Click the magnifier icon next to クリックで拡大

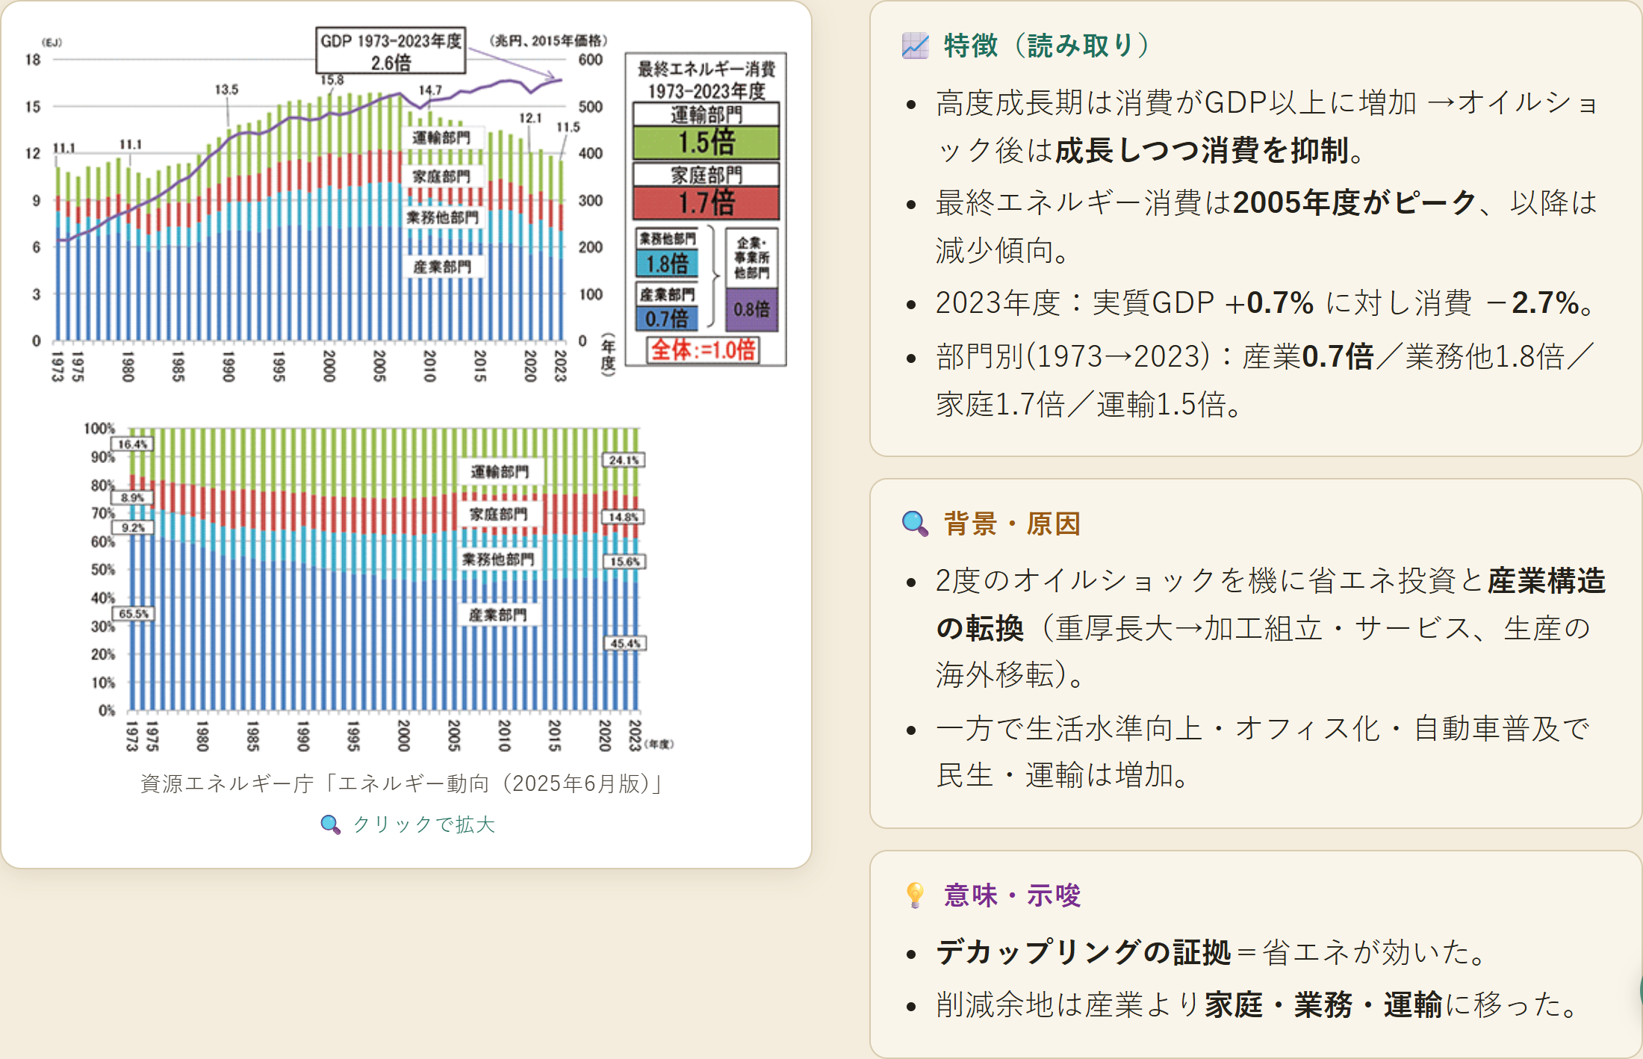tap(330, 824)
